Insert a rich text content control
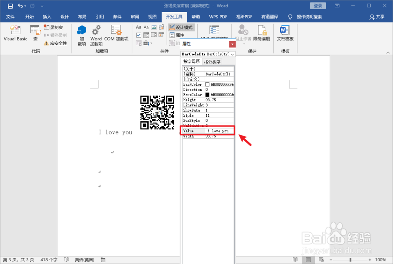This screenshot has height=264, width=393. pos(139,27)
